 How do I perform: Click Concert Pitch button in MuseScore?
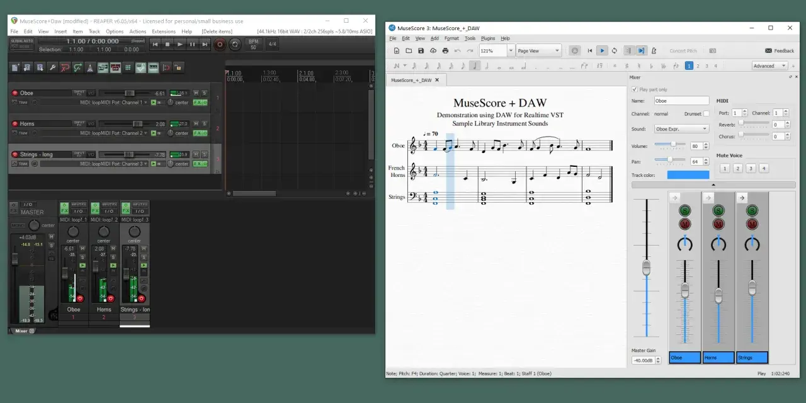(683, 51)
